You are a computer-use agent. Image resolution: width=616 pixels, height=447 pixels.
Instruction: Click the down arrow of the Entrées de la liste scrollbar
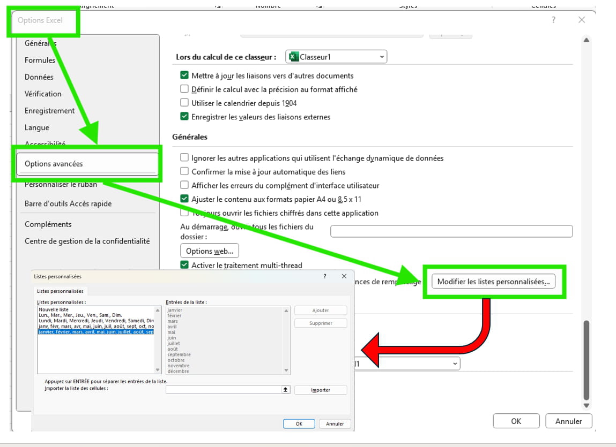tap(286, 370)
